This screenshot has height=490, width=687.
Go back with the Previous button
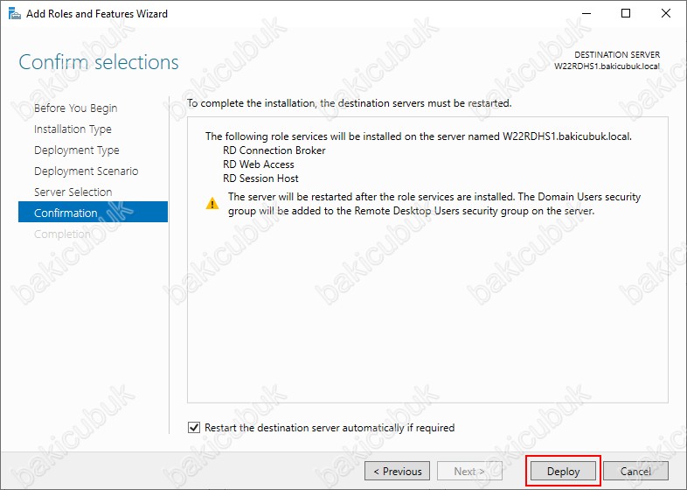click(x=397, y=471)
